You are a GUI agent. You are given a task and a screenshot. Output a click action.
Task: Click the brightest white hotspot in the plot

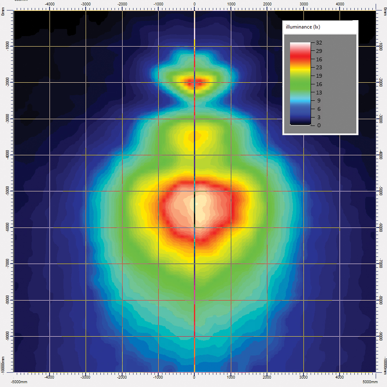point(197,207)
